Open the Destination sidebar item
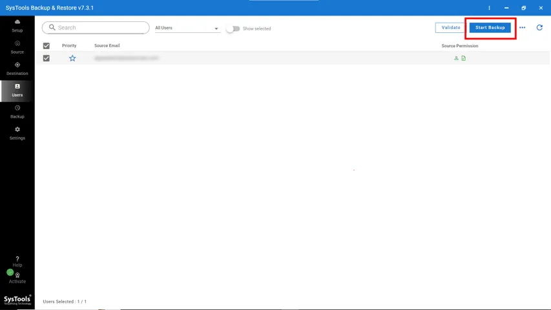This screenshot has height=310, width=551. (17, 69)
